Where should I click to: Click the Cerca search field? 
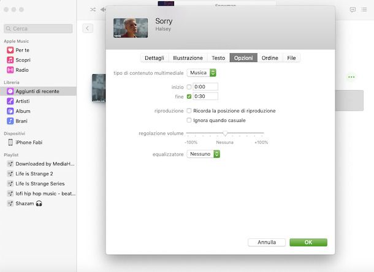coord(38,29)
